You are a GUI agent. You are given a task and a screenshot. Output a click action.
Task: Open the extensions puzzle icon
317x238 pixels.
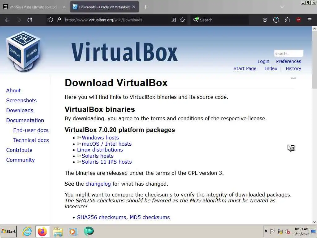287,20
